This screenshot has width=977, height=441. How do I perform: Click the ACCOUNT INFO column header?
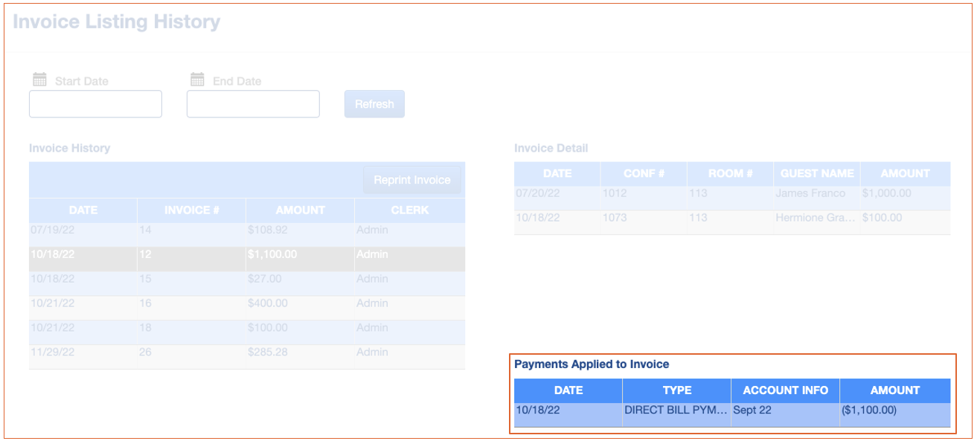pos(785,390)
